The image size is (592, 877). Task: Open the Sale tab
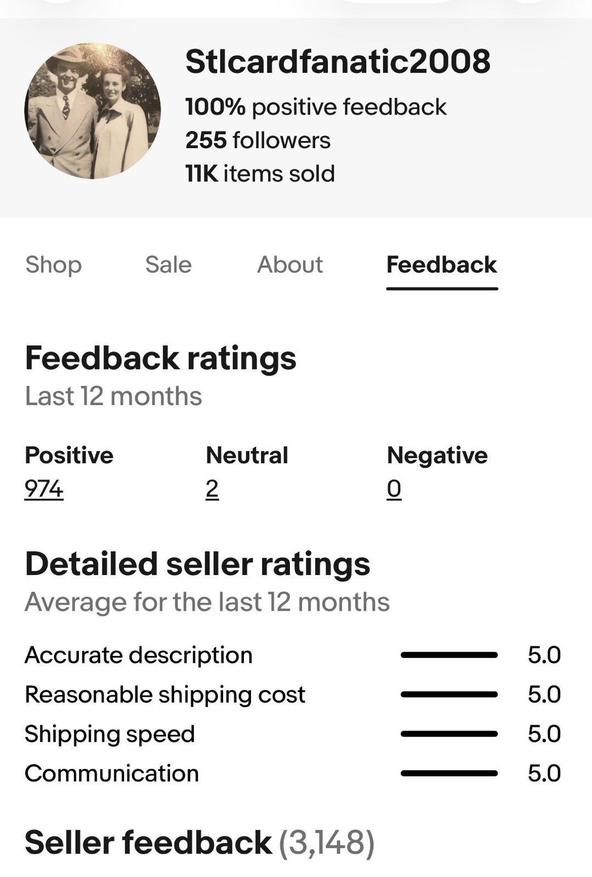coord(168,265)
